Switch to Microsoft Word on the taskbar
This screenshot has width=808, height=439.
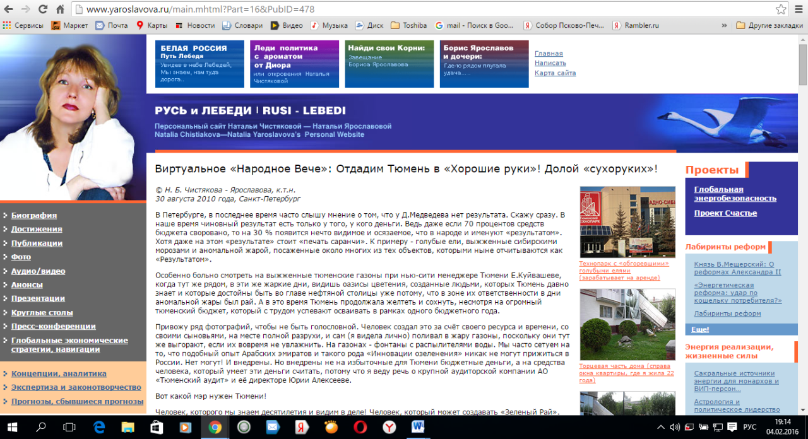418,427
